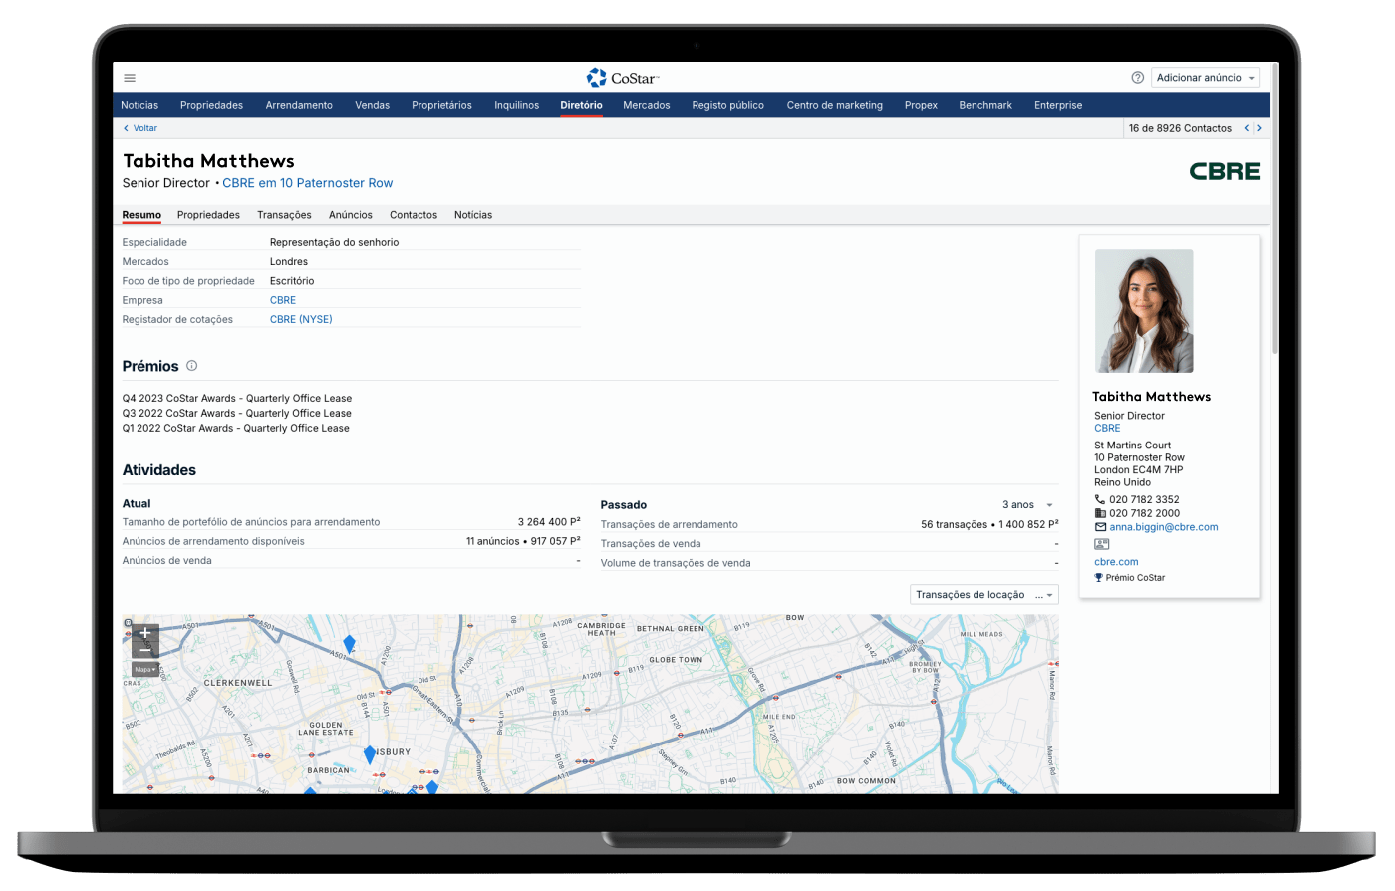Viewport: 1395px width, 891px height.
Task: Switch to the Transações tab
Action: [284, 215]
